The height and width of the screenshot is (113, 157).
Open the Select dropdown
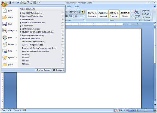pyautogui.click(x=147, y=17)
